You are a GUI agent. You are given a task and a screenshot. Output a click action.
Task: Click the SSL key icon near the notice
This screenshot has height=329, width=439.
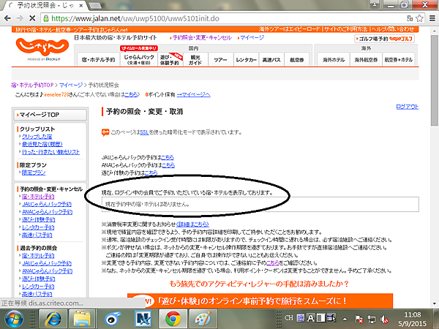105,132
